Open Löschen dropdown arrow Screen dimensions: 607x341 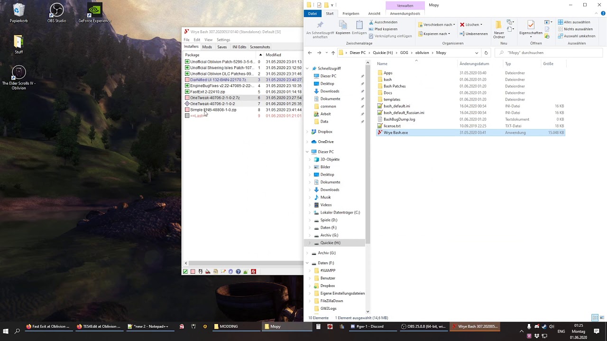click(x=481, y=25)
